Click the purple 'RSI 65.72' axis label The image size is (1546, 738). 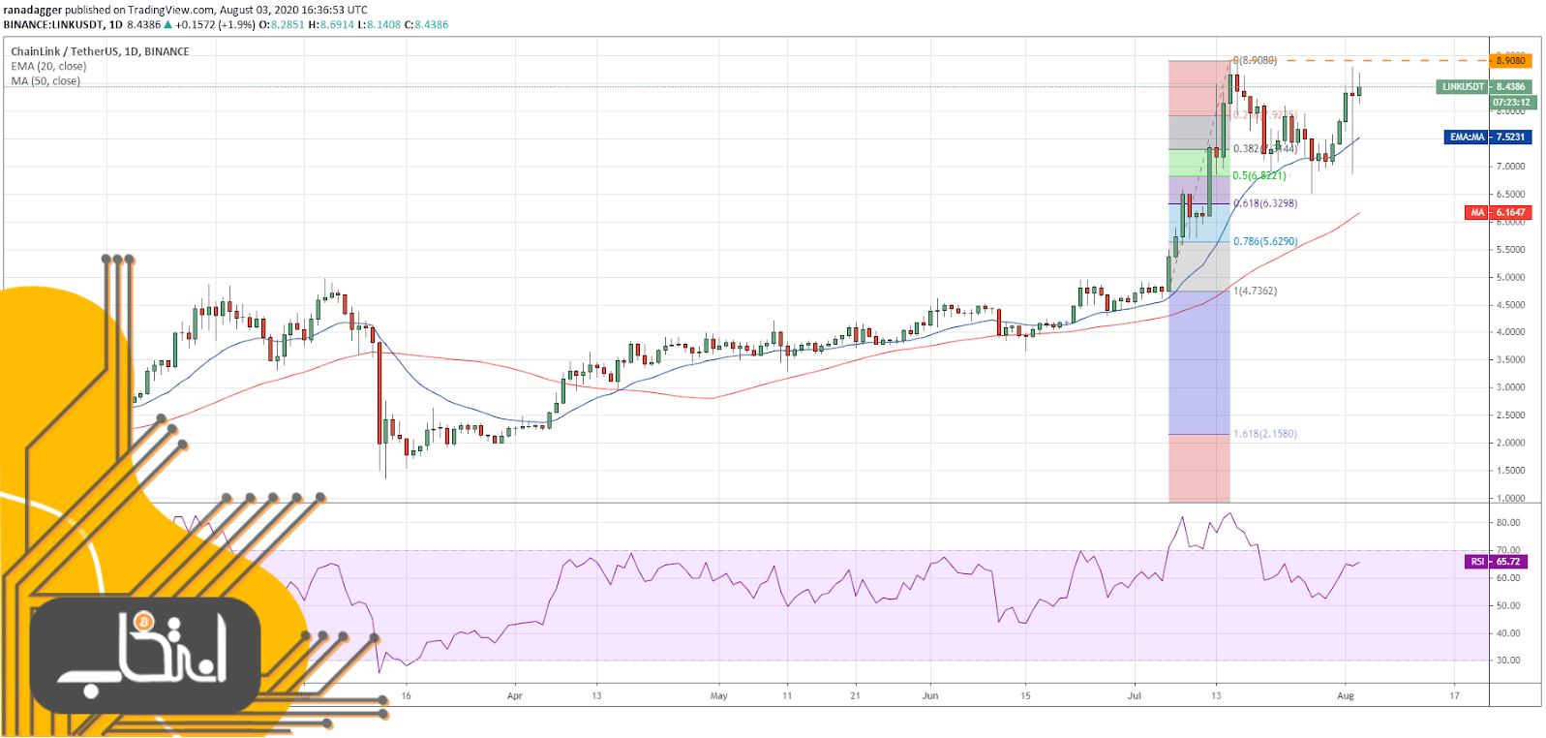(1496, 561)
